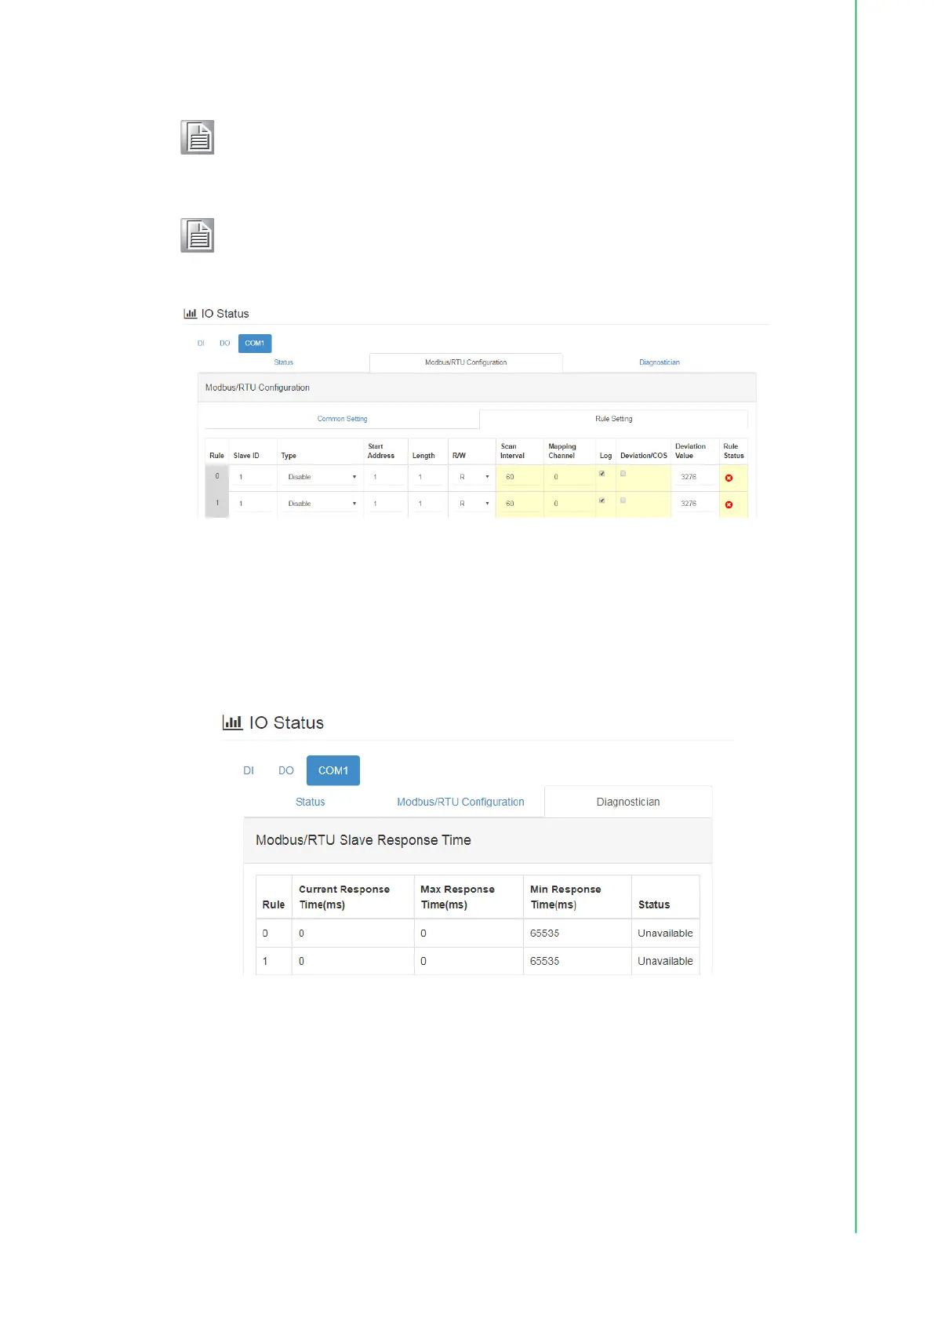This screenshot has width=934, height=1321.
Task: Click the 65535 value in rule 0 row
Action: [x=544, y=933]
